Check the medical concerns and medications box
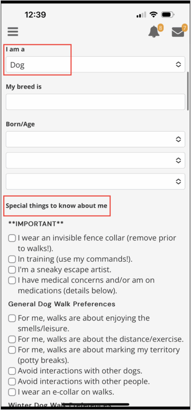 click(x=12, y=280)
